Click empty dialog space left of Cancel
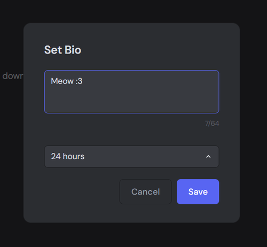This screenshot has width=267, height=247. coord(80,191)
